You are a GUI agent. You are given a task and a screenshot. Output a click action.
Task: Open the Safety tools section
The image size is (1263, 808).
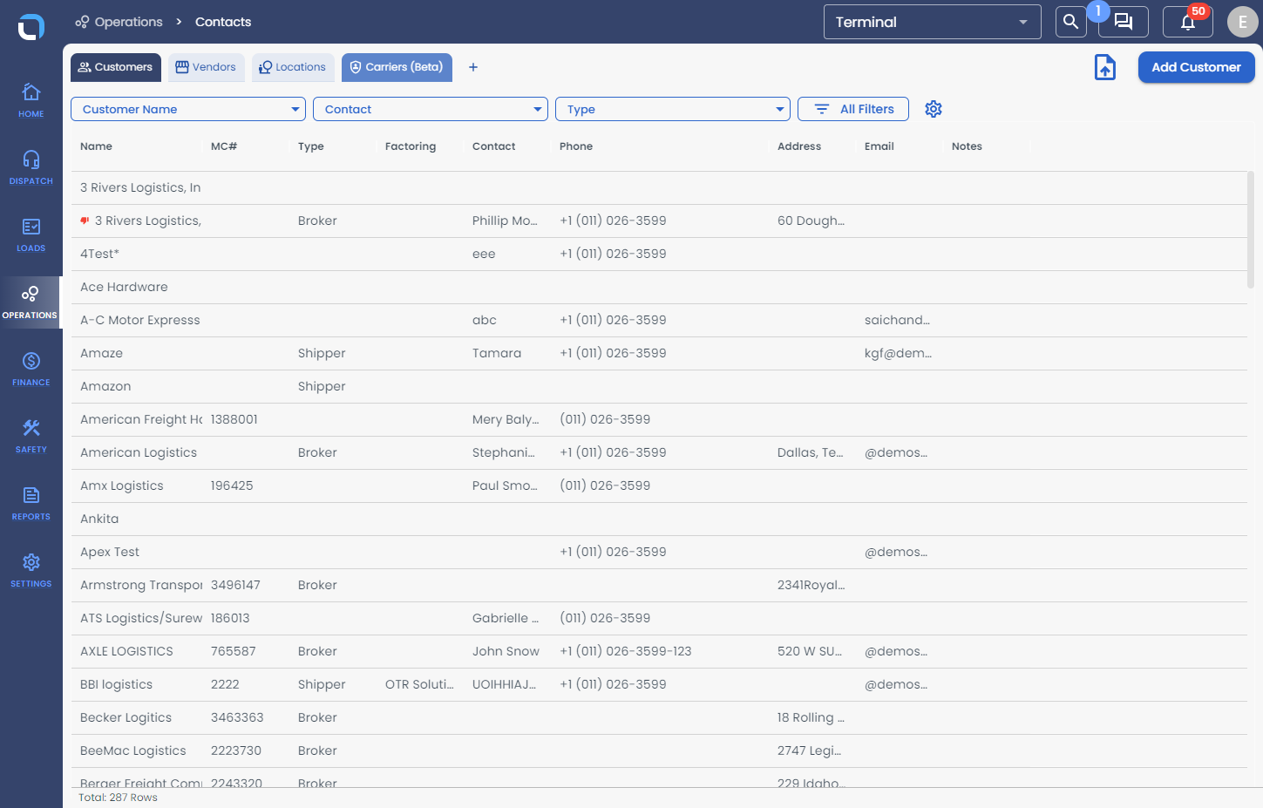pos(31,436)
